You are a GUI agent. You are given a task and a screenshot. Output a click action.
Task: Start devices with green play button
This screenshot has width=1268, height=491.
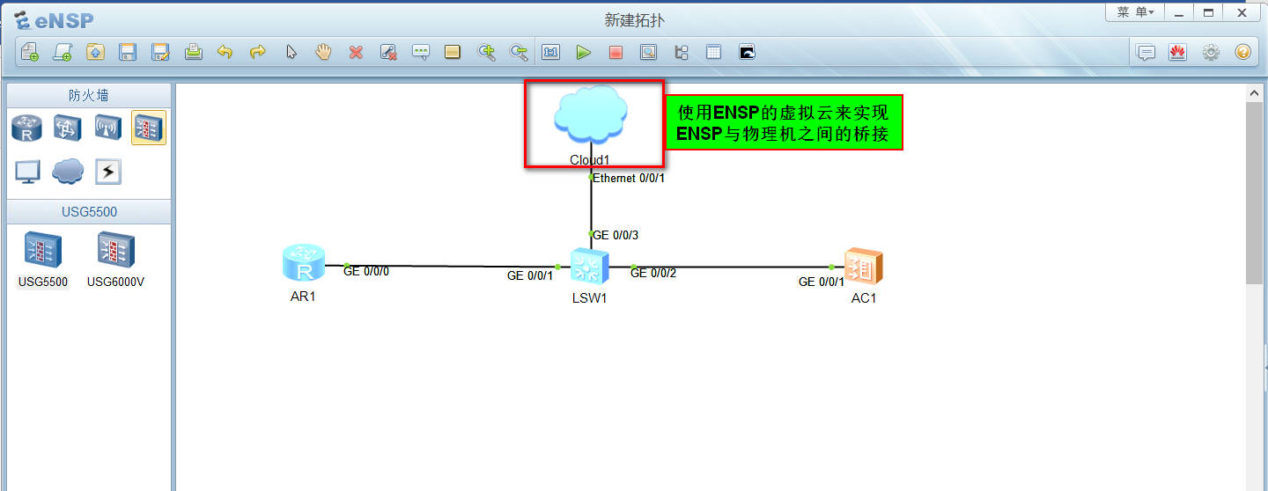coord(583,52)
